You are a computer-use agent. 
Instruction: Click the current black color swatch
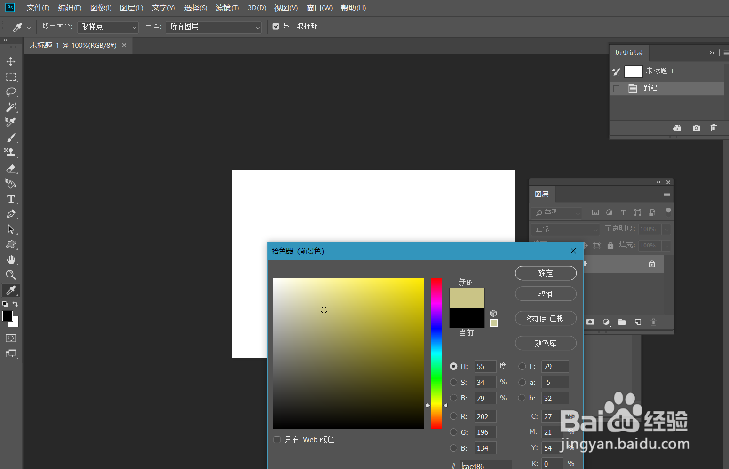click(467, 318)
